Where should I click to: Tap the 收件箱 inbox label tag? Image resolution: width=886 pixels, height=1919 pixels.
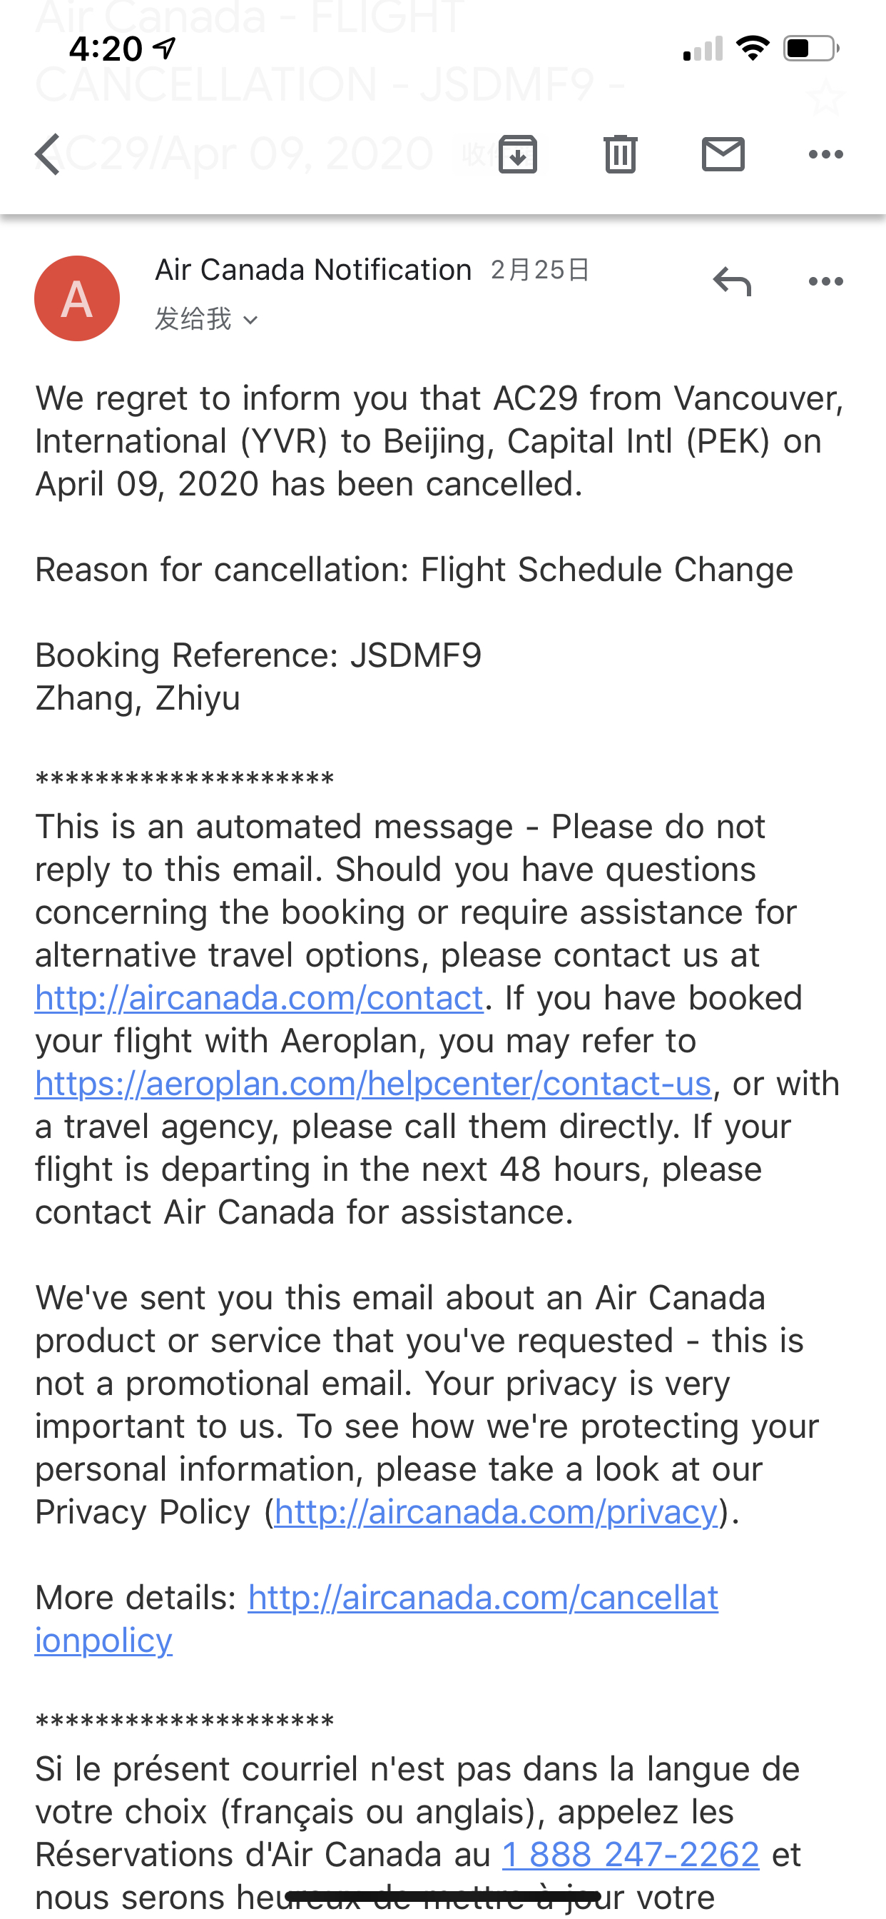[x=497, y=155]
